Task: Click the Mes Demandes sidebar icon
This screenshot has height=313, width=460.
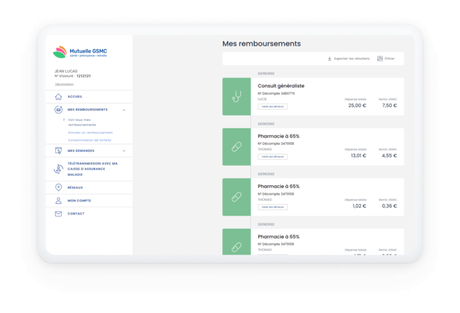Action: 58,151
